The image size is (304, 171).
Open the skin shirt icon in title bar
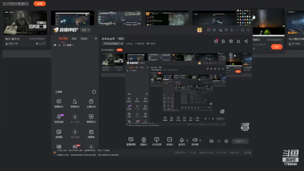(226, 30)
